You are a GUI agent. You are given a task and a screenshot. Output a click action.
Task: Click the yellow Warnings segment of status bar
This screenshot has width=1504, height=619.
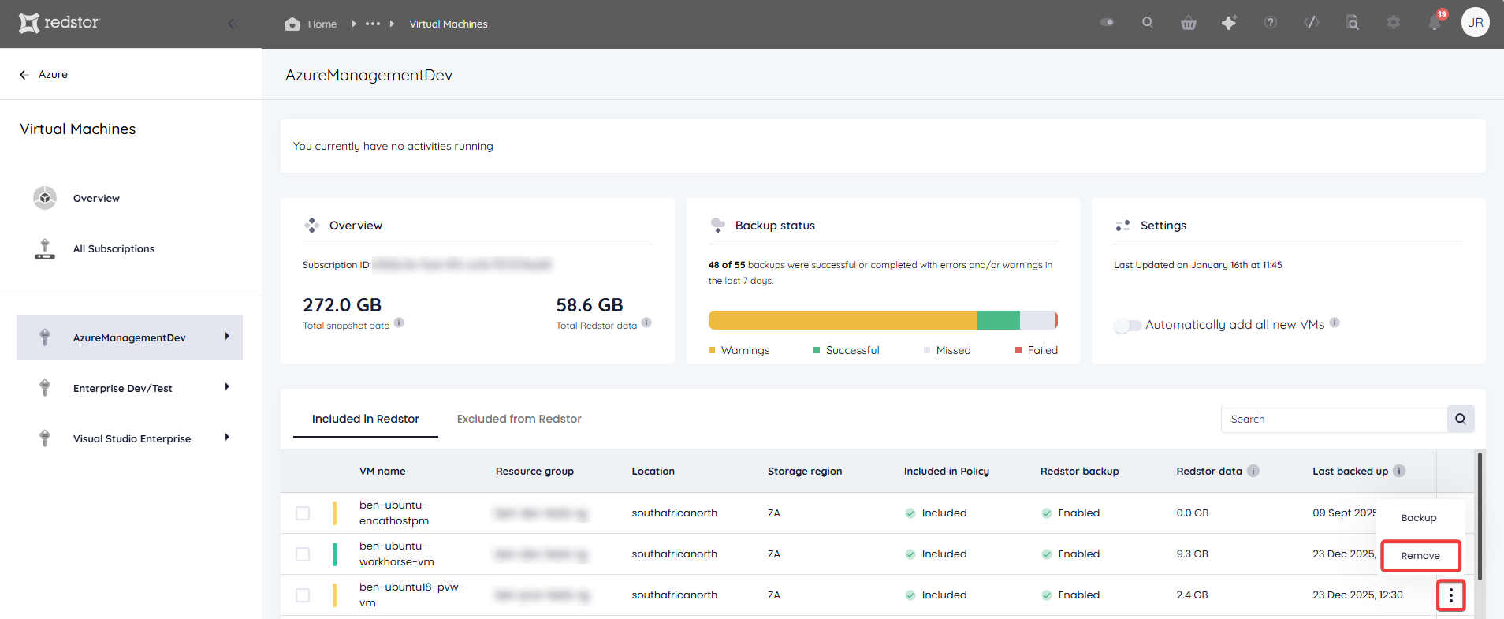[843, 320]
